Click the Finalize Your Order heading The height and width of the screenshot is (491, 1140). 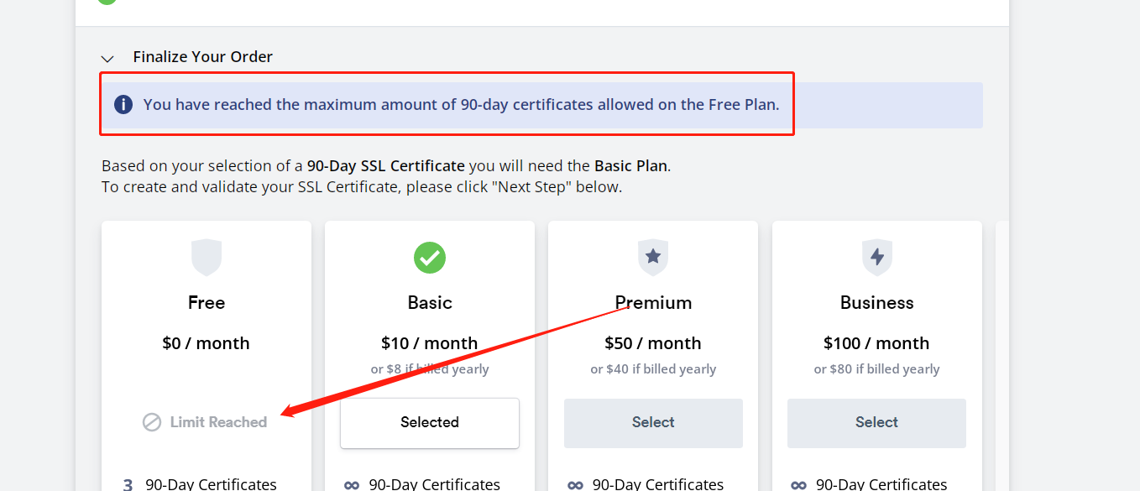203,57
